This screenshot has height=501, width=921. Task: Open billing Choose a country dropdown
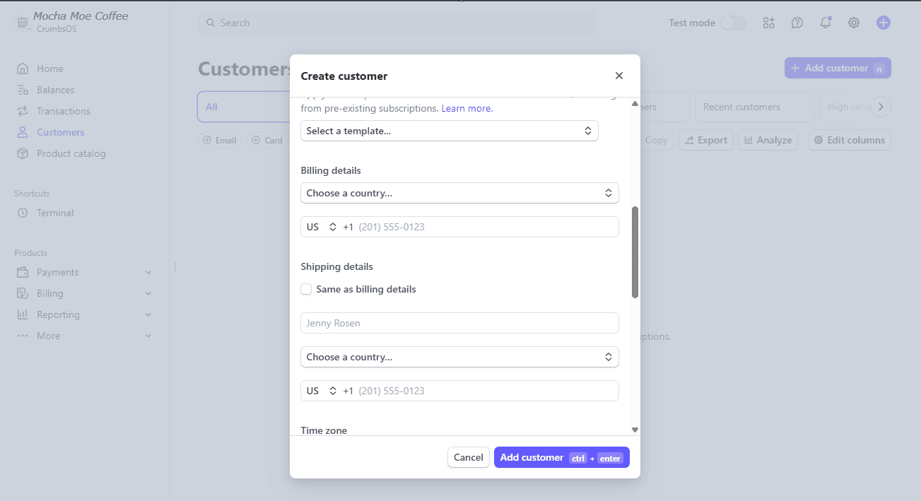pyautogui.click(x=459, y=193)
